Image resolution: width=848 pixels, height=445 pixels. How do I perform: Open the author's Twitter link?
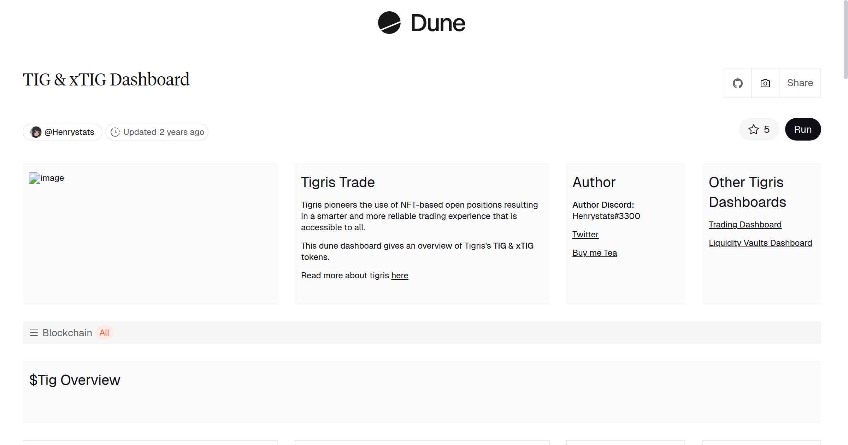coord(585,234)
